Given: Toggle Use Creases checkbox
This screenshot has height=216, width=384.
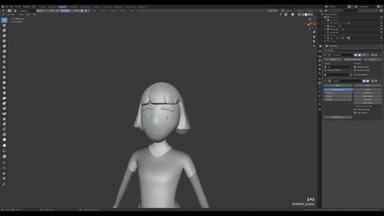Looking at the screenshot, I should (x=355, y=113).
